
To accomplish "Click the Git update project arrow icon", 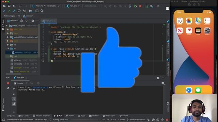I will tap(4, 11).
